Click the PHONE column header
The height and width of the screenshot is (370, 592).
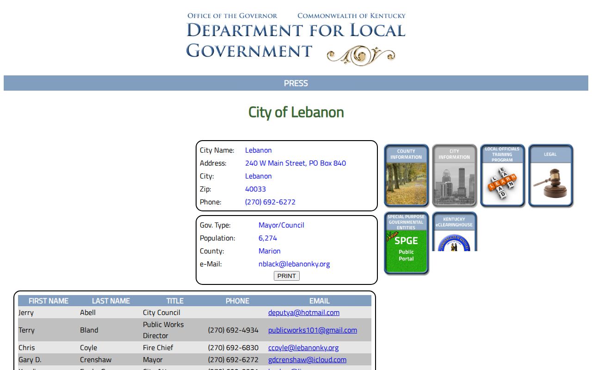pos(238,301)
